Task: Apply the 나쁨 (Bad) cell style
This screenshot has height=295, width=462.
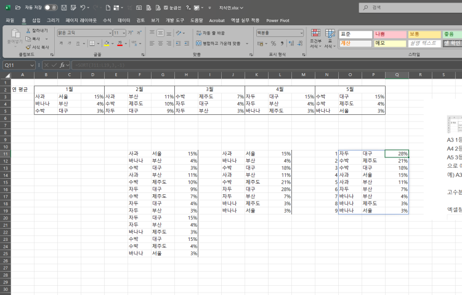Action: point(388,34)
